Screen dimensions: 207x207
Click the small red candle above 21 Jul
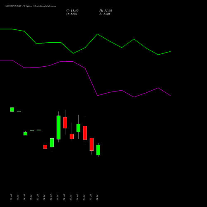pyautogui.click(x=45, y=147)
